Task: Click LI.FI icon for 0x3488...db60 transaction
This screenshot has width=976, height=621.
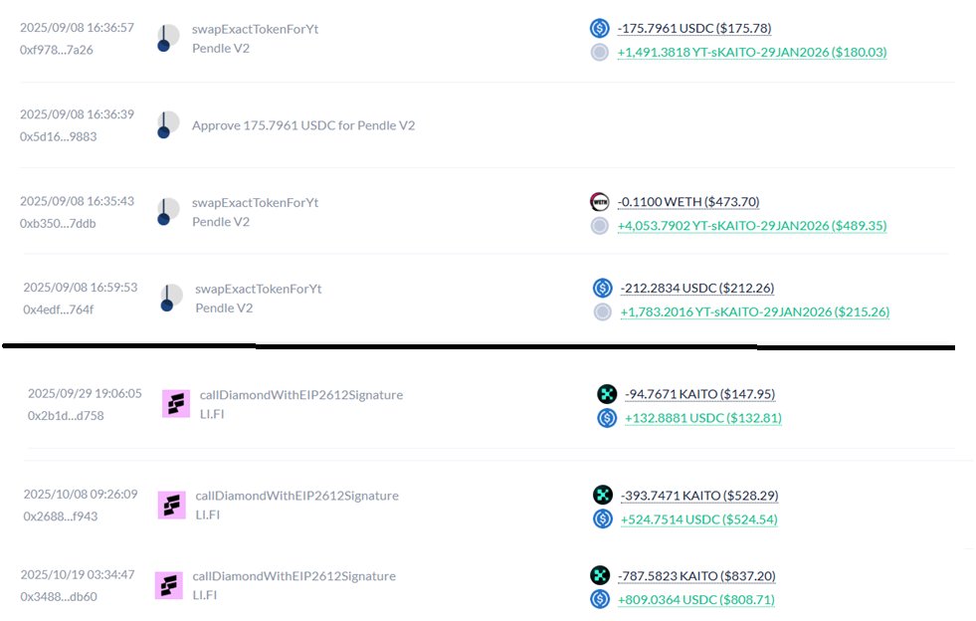Action: click(169, 585)
